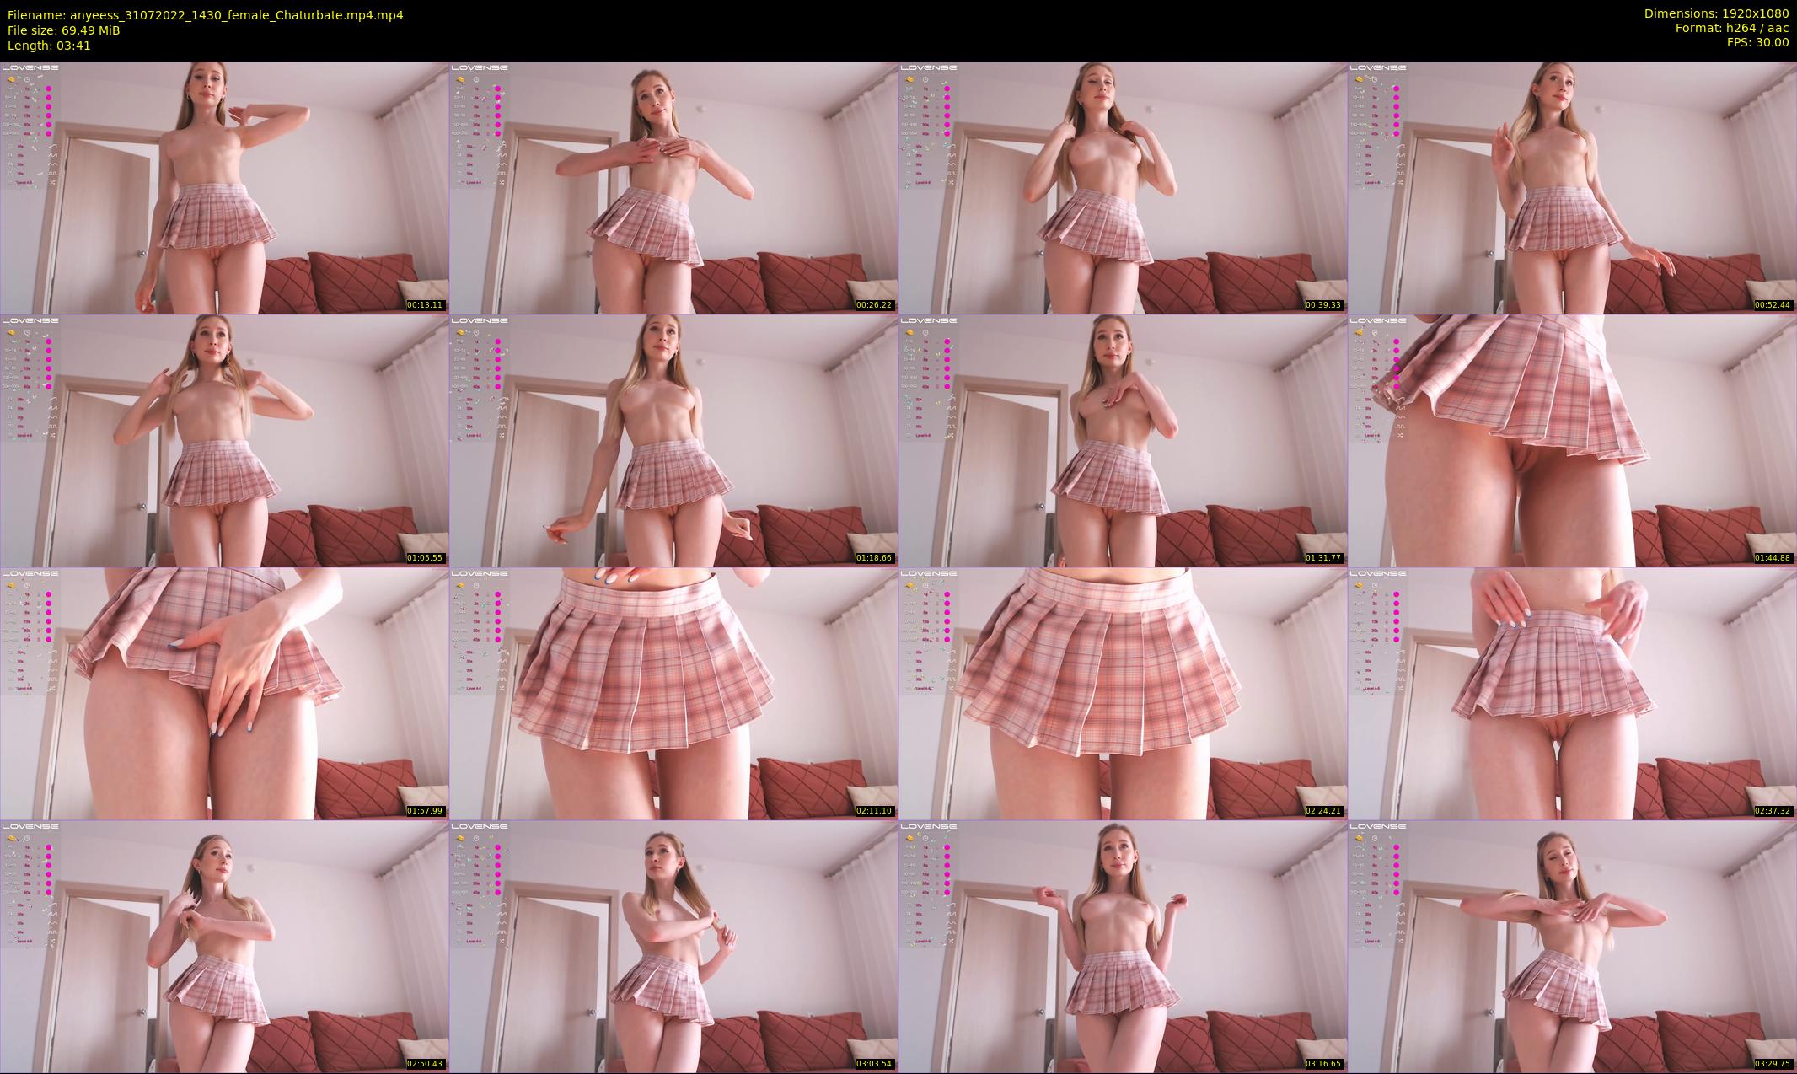This screenshot has width=1797, height=1074.
Task: Click the frame stamped 02:24.21
Action: [x=1123, y=693]
